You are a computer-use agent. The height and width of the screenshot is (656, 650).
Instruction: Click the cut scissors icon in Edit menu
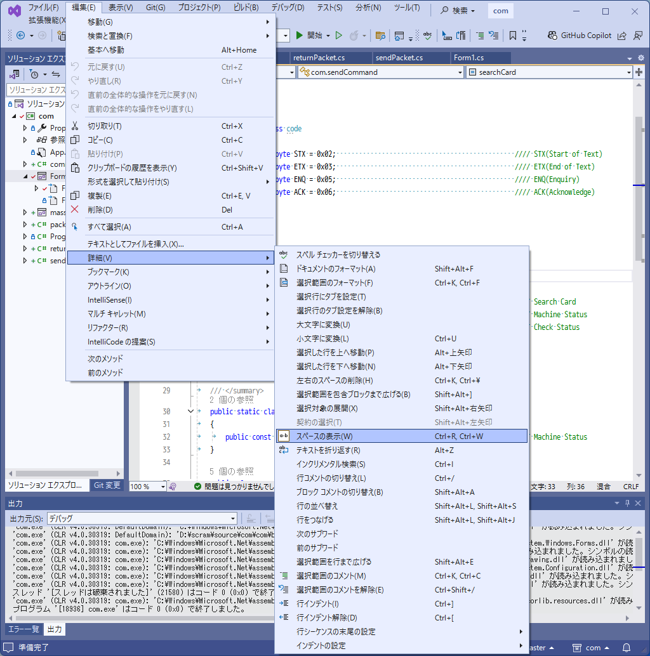coord(75,126)
